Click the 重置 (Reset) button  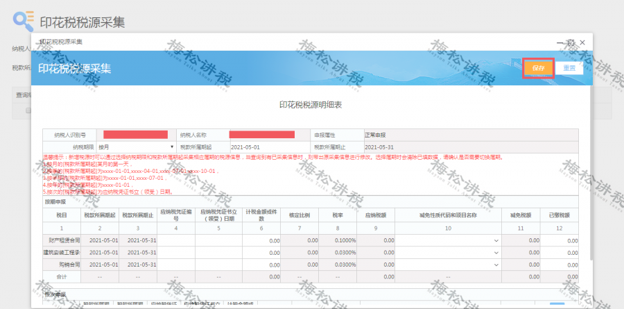[x=569, y=68]
